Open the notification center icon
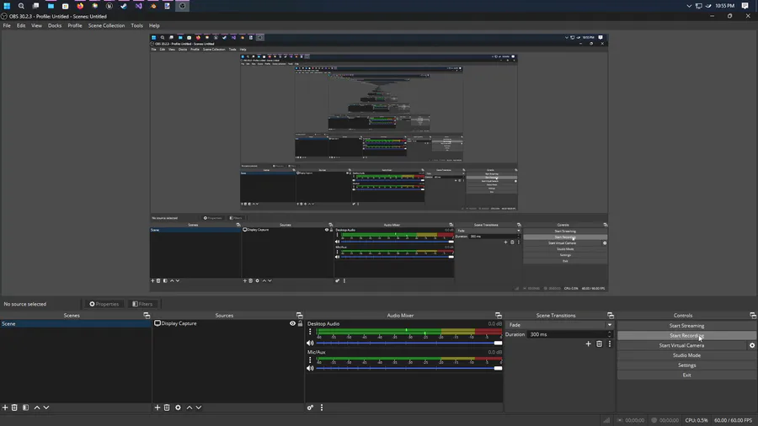Screen dimensions: 758x426 (x=745, y=6)
